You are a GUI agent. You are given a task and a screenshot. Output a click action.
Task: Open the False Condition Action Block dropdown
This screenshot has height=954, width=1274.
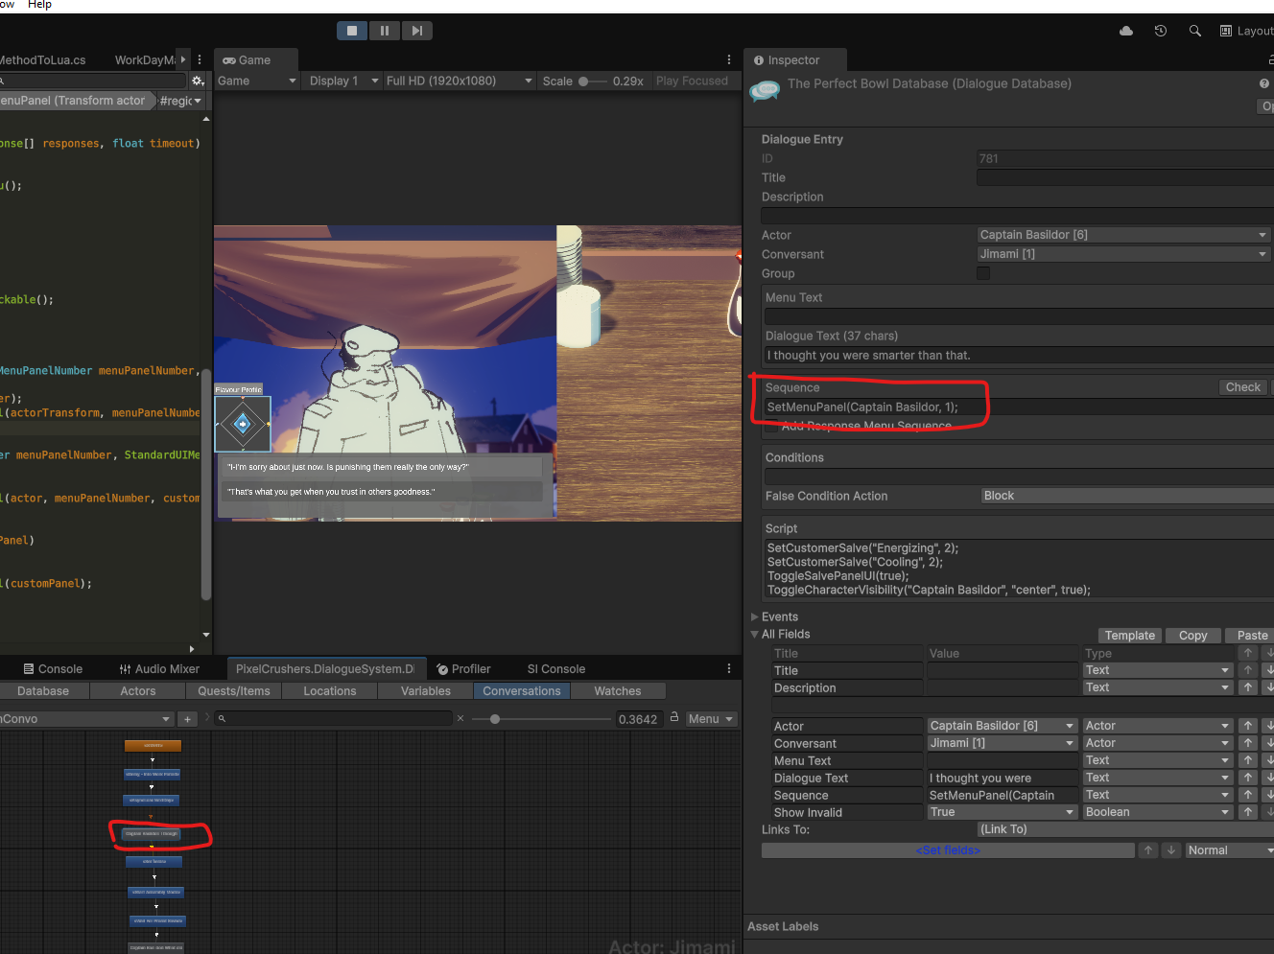tap(1127, 496)
